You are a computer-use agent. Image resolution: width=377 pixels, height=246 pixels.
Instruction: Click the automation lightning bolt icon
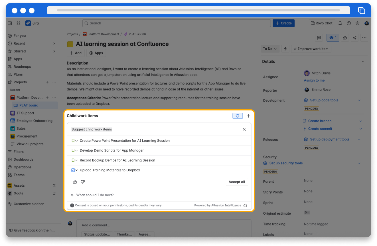pyautogui.click(x=285, y=49)
